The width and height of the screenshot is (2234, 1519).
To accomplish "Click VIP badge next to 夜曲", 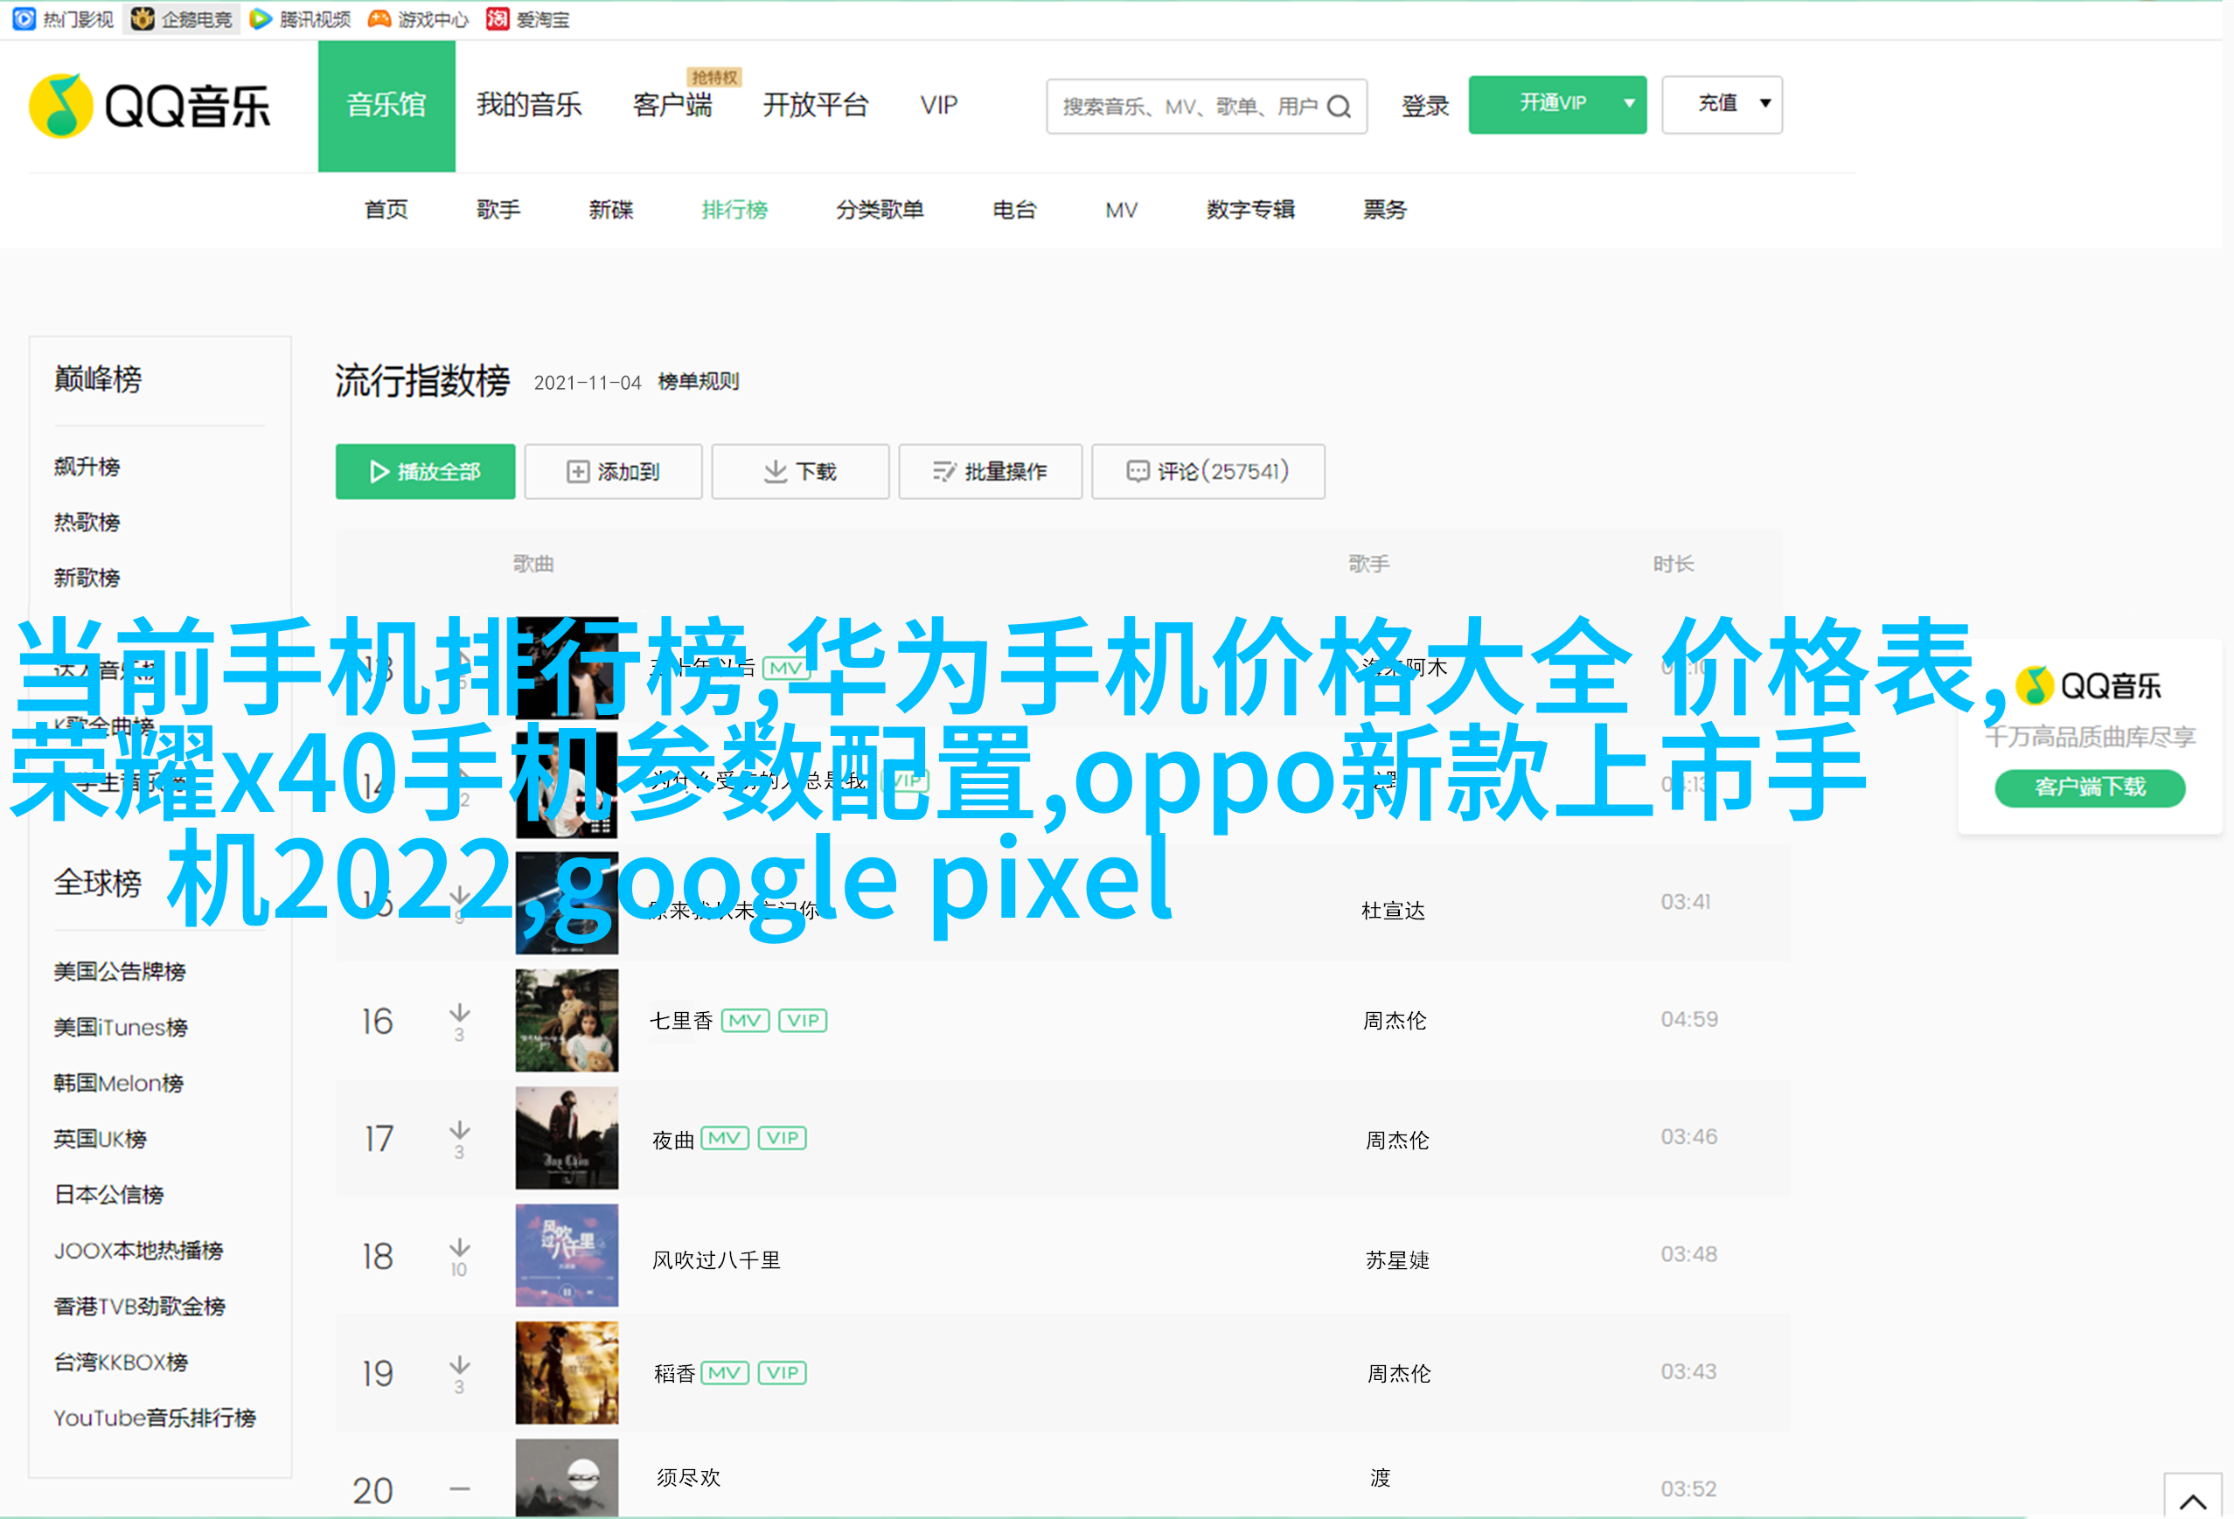I will pyautogui.click(x=783, y=1139).
